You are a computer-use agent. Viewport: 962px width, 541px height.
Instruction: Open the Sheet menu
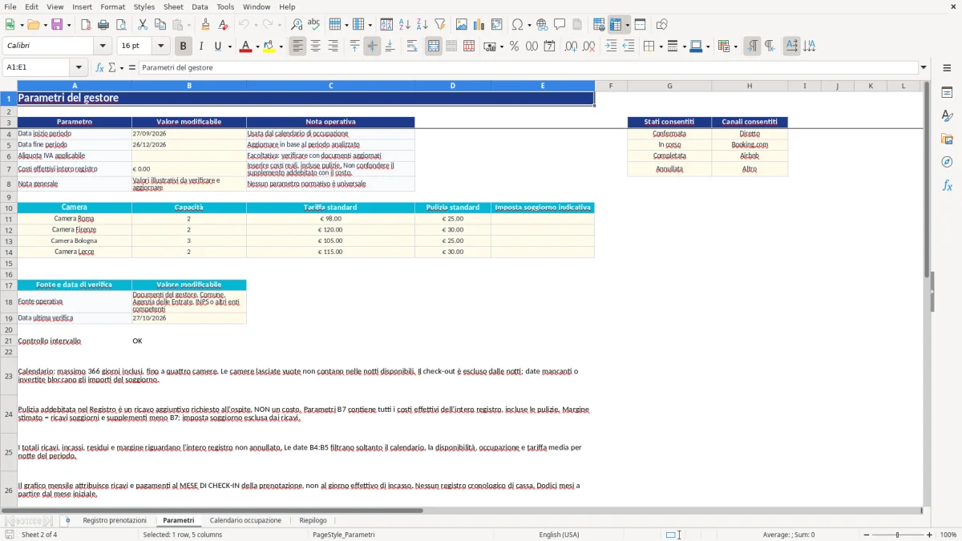tap(173, 6)
